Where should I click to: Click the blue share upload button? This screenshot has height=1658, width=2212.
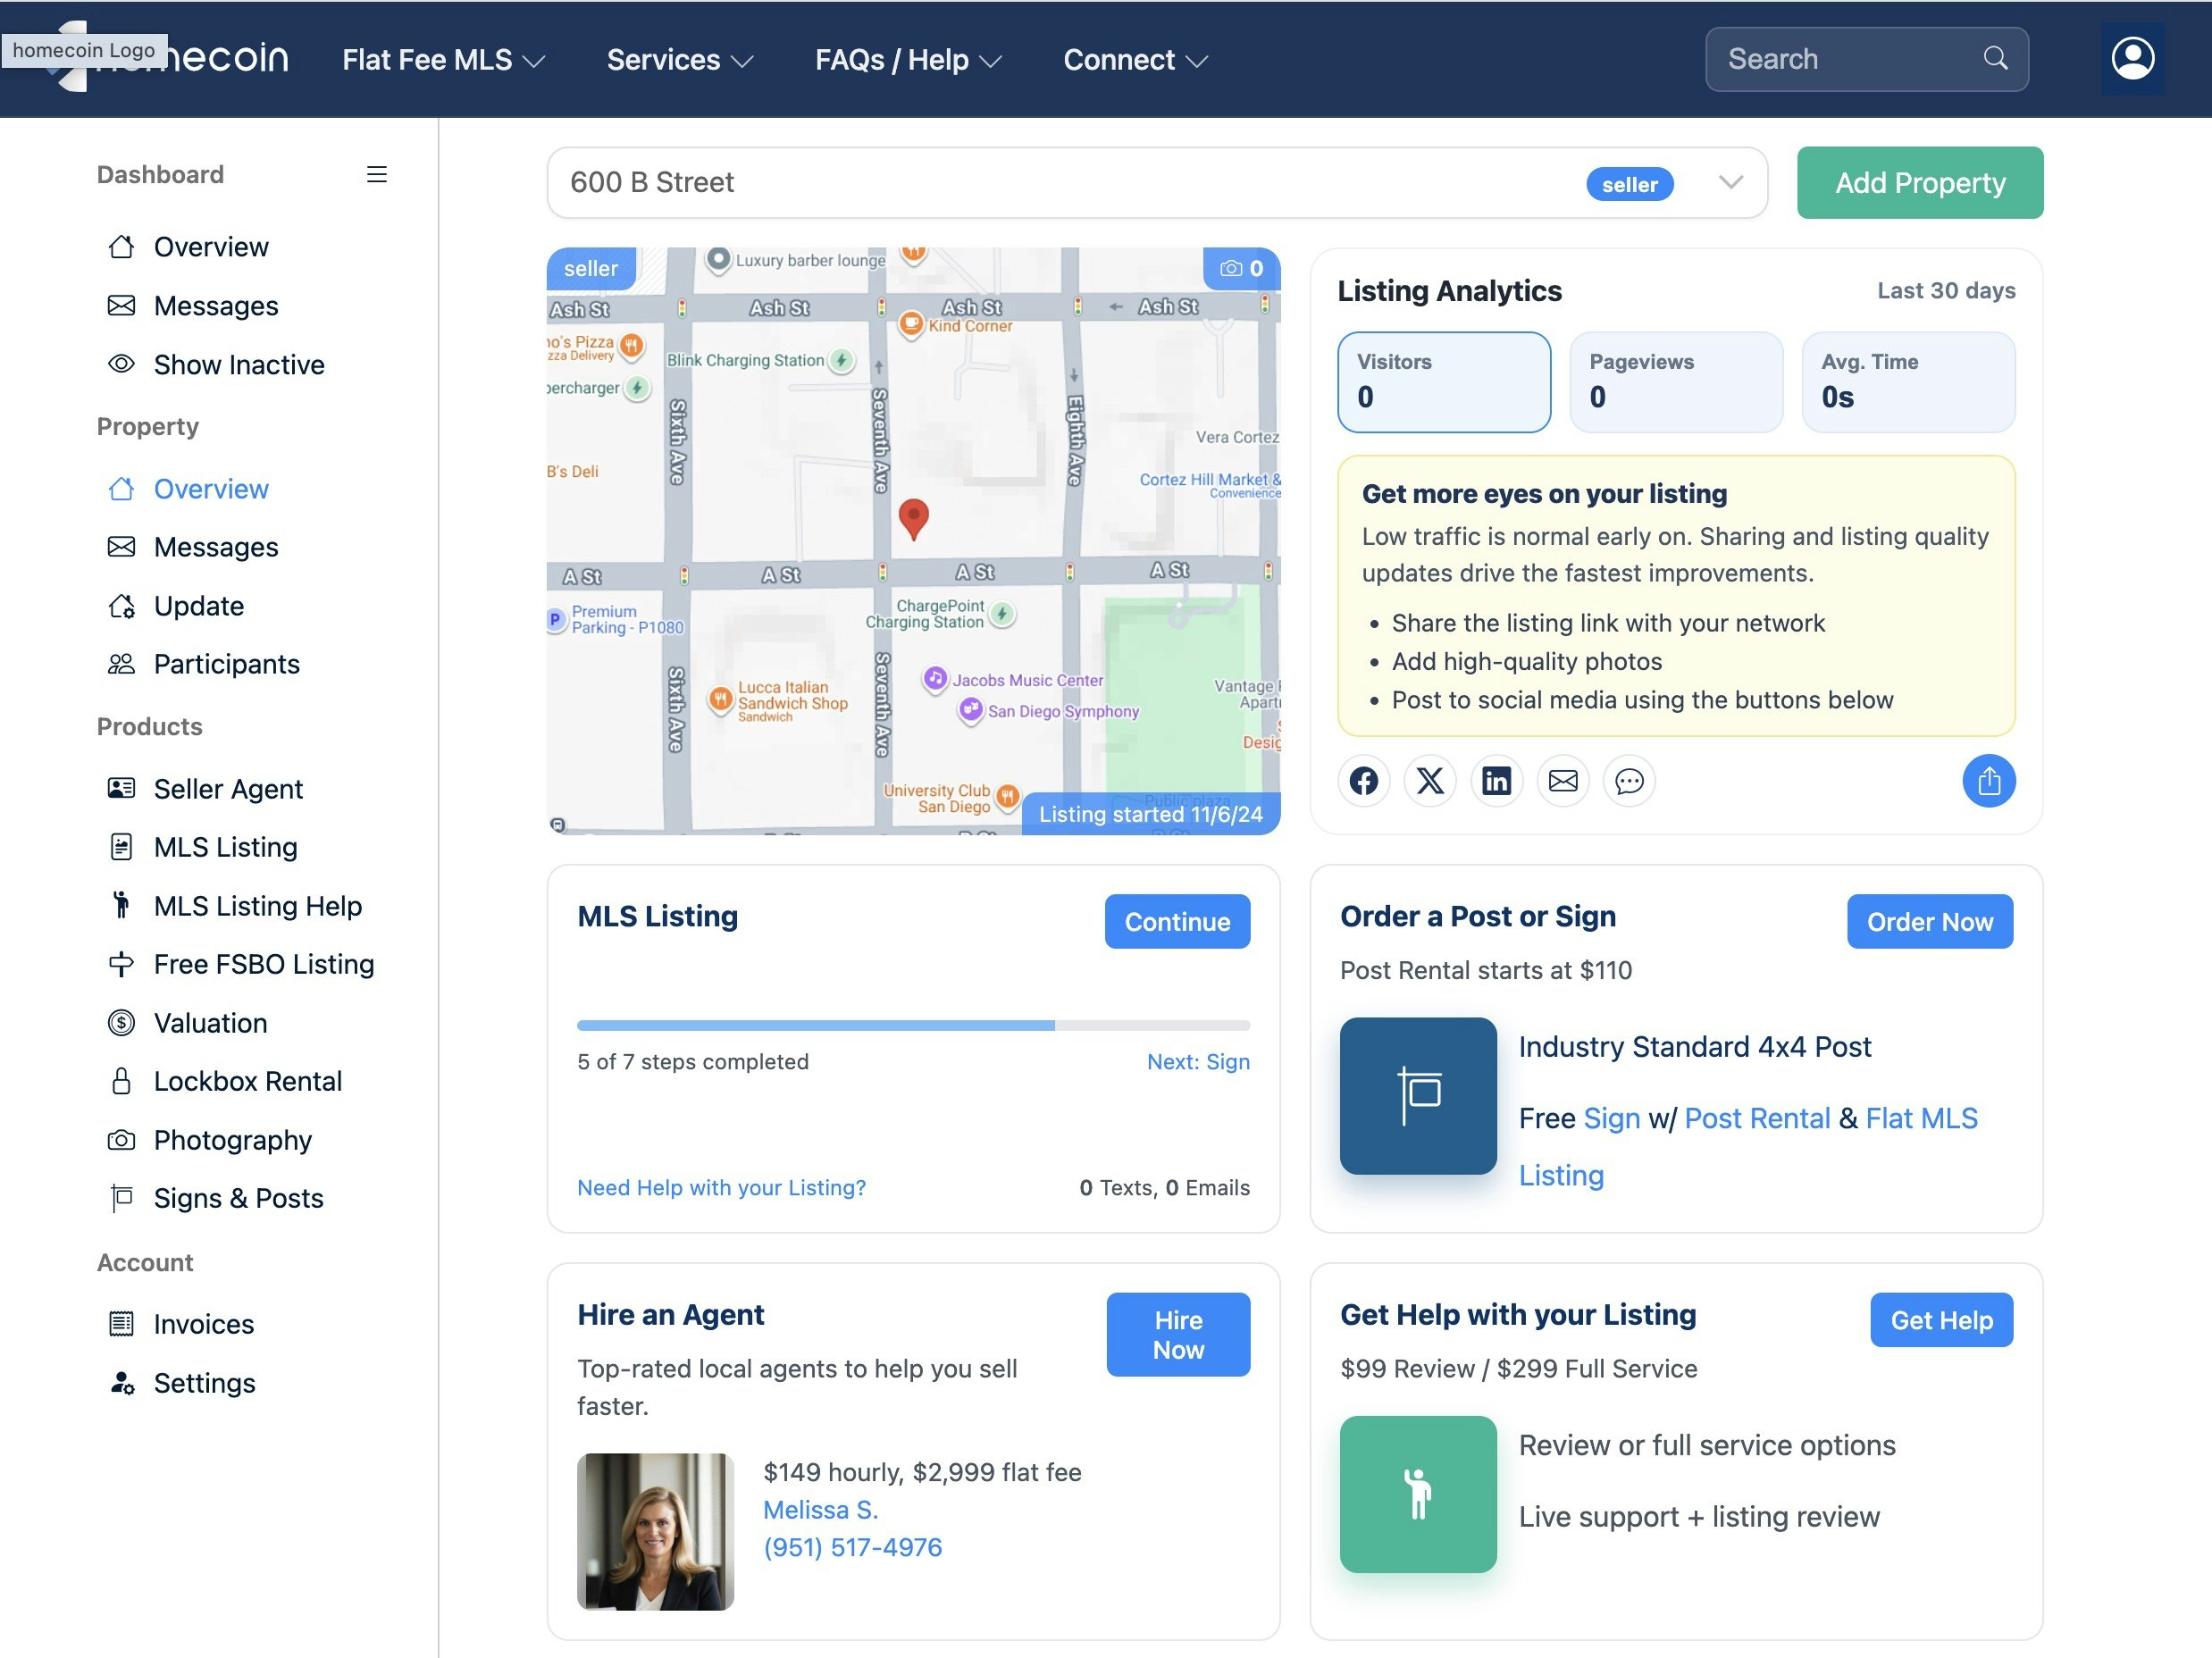(x=1989, y=781)
